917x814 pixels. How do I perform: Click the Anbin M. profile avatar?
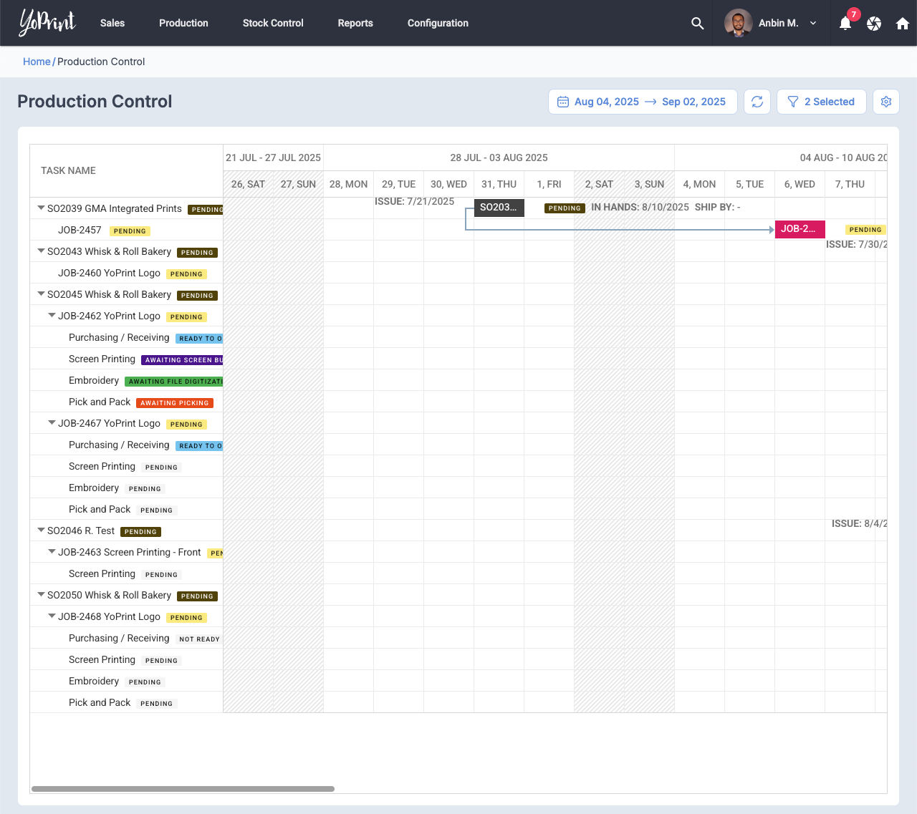(x=738, y=23)
